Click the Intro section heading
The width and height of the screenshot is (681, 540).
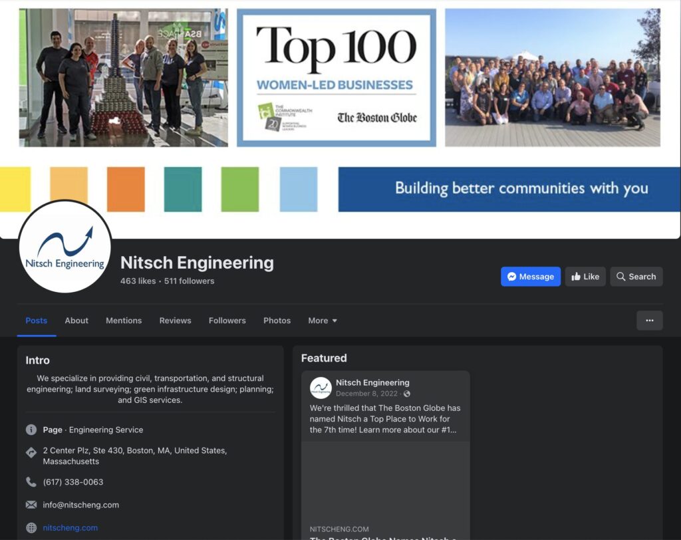click(37, 360)
